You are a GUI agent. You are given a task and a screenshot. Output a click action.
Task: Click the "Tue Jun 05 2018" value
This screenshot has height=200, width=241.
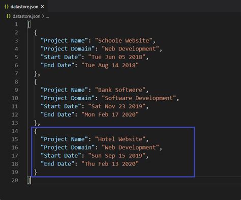click(x=117, y=57)
